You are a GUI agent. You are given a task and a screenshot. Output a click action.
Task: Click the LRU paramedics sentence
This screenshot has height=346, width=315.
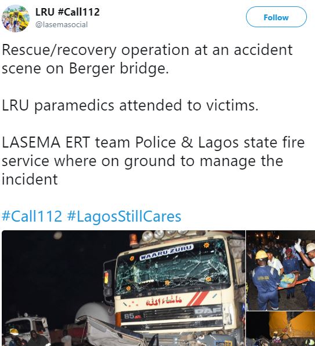(x=130, y=106)
